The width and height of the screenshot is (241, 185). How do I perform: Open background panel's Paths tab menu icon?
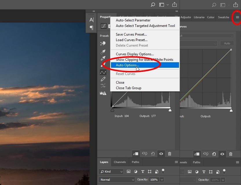pyautogui.click(x=238, y=162)
